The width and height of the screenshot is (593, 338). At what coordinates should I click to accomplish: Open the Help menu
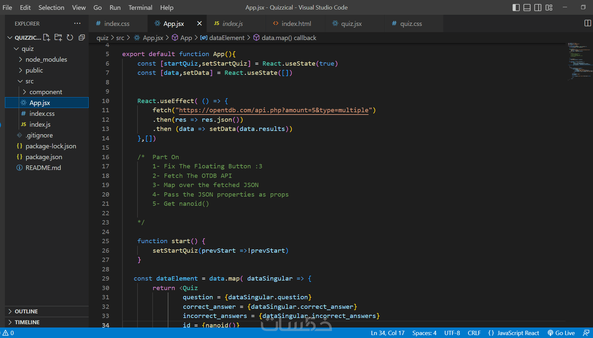click(x=167, y=7)
